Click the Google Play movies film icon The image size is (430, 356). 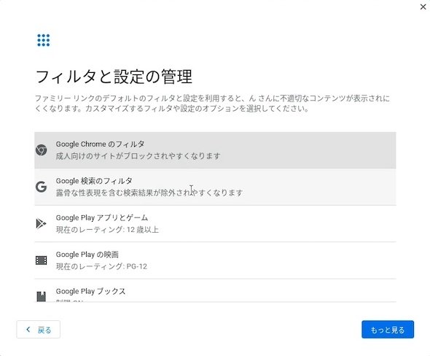click(x=41, y=260)
